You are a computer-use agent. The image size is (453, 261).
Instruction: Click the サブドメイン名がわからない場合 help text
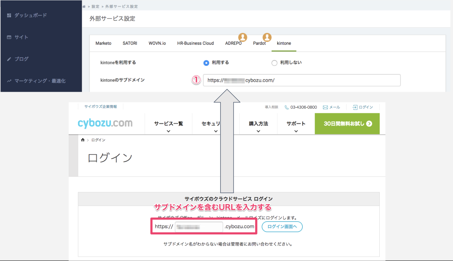[x=228, y=244]
